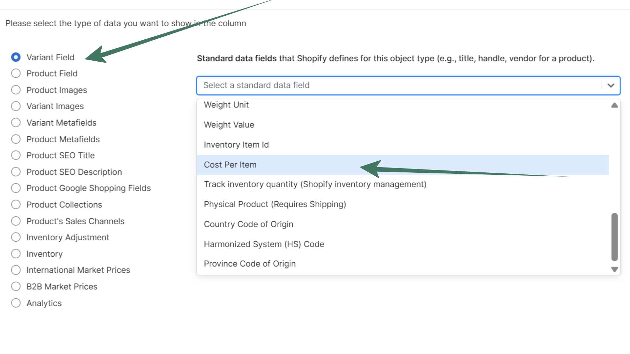Screen dimensions: 630x354
Task: Click the scroll-down triangle in the dropdown list
Action: tap(614, 270)
